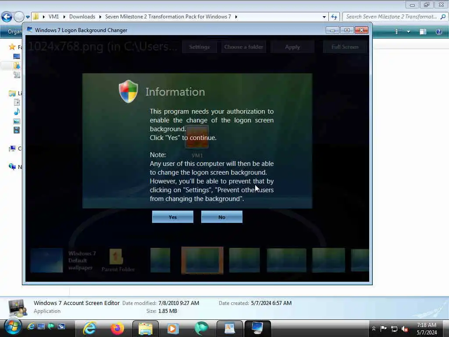Open Firefox from the taskbar
449x337 pixels.
pos(117,328)
